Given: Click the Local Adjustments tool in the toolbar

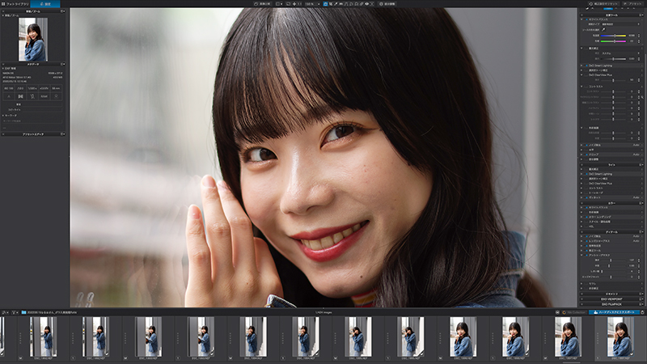Looking at the screenshot, I should (x=389, y=4).
